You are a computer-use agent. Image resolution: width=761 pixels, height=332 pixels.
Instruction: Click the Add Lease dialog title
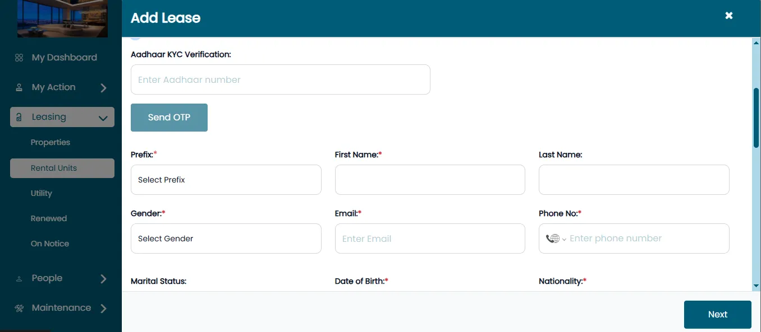click(166, 18)
